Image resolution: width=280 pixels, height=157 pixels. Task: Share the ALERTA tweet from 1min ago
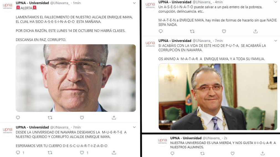pos(114,118)
